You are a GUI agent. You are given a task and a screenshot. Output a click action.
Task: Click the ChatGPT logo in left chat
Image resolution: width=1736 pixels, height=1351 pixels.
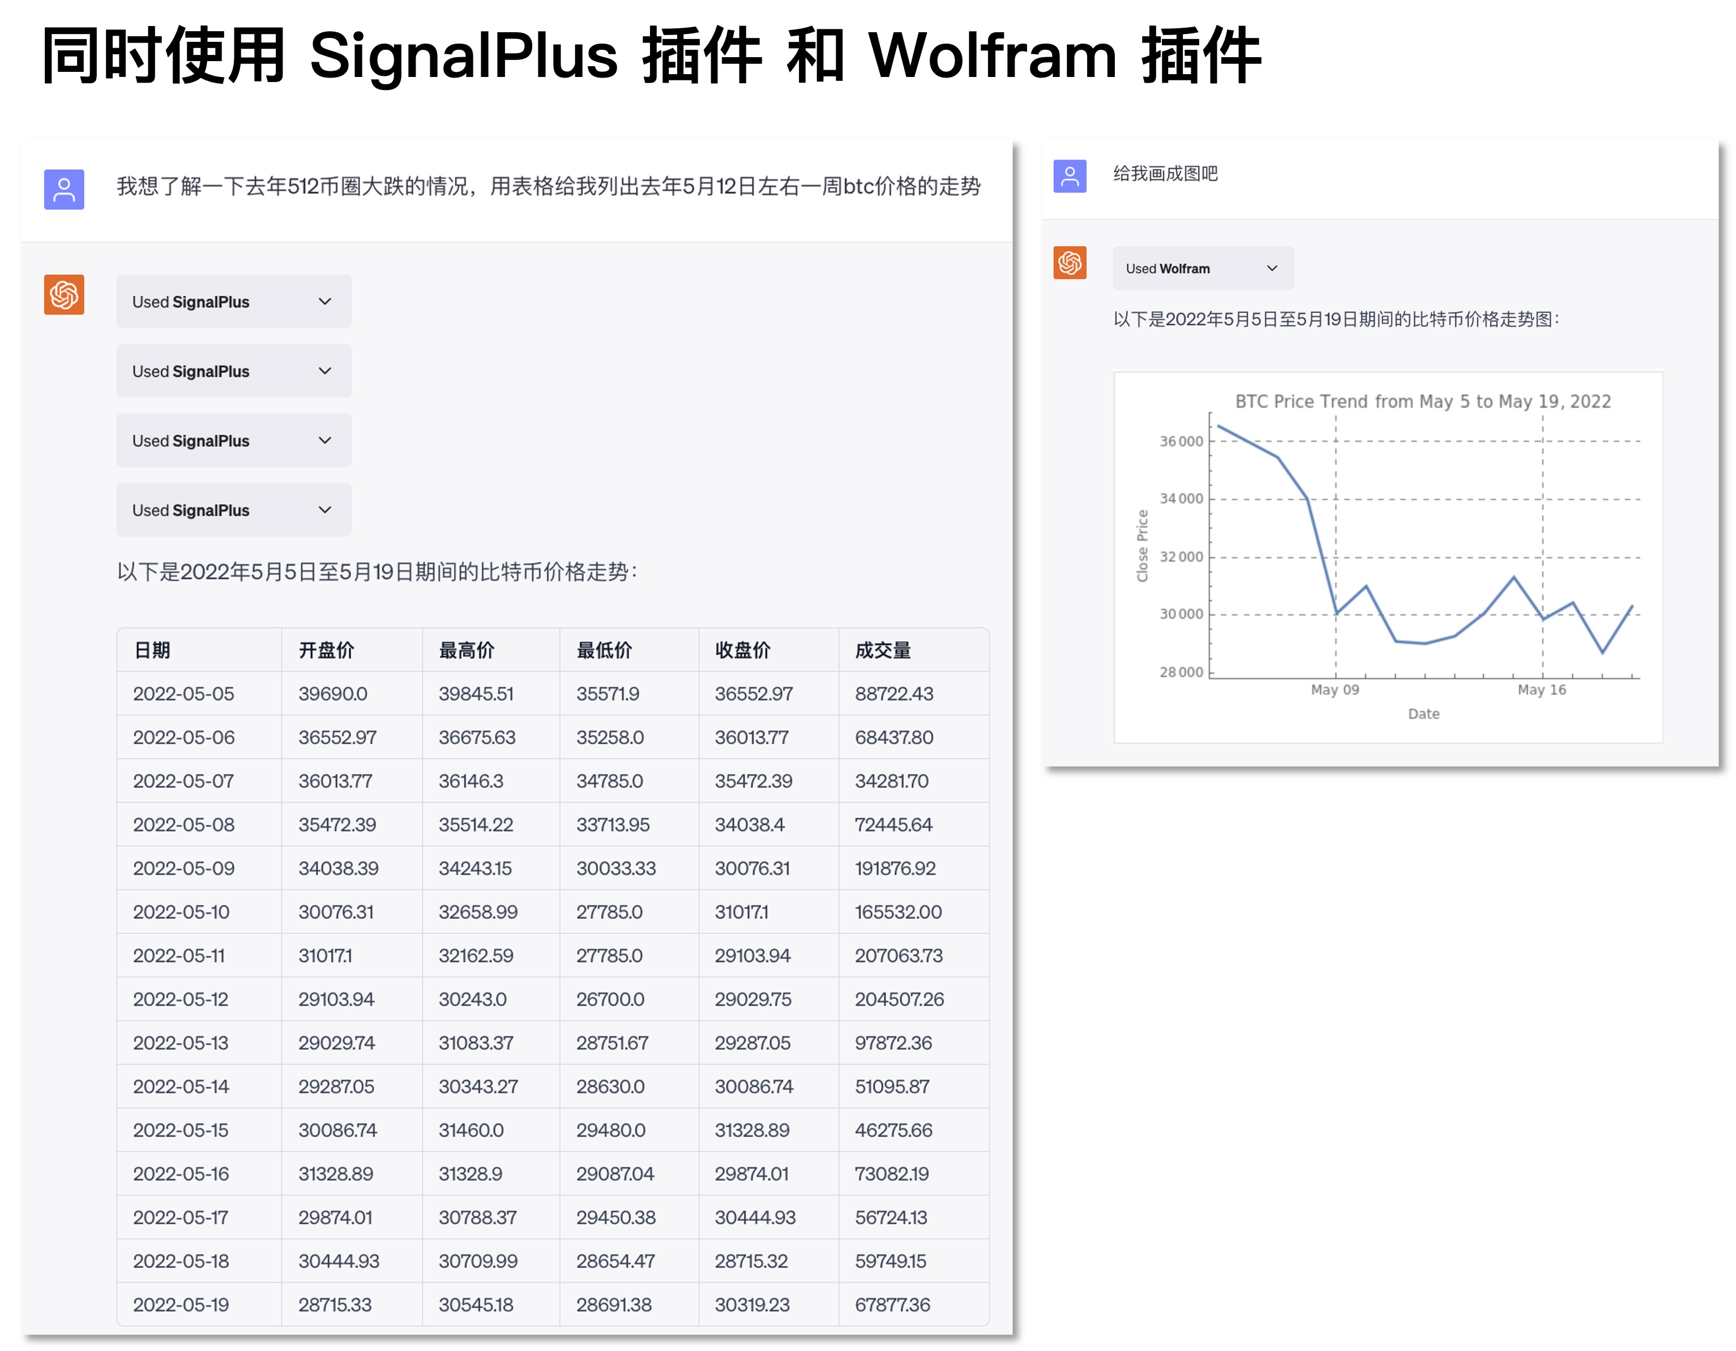[63, 295]
